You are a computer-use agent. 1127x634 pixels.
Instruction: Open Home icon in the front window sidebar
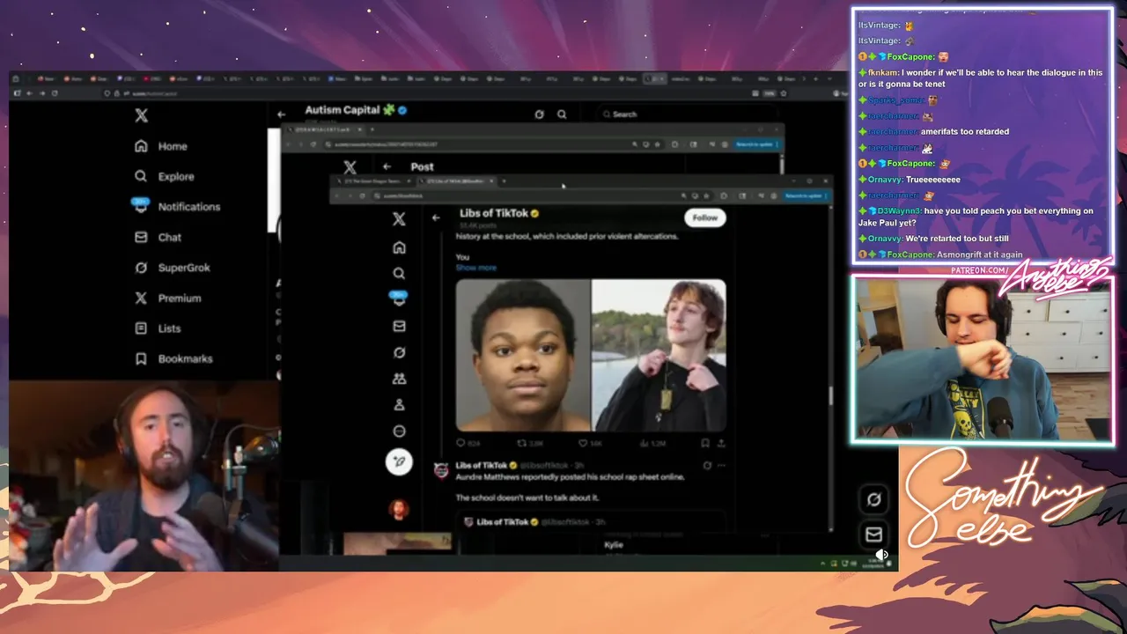[x=399, y=247]
